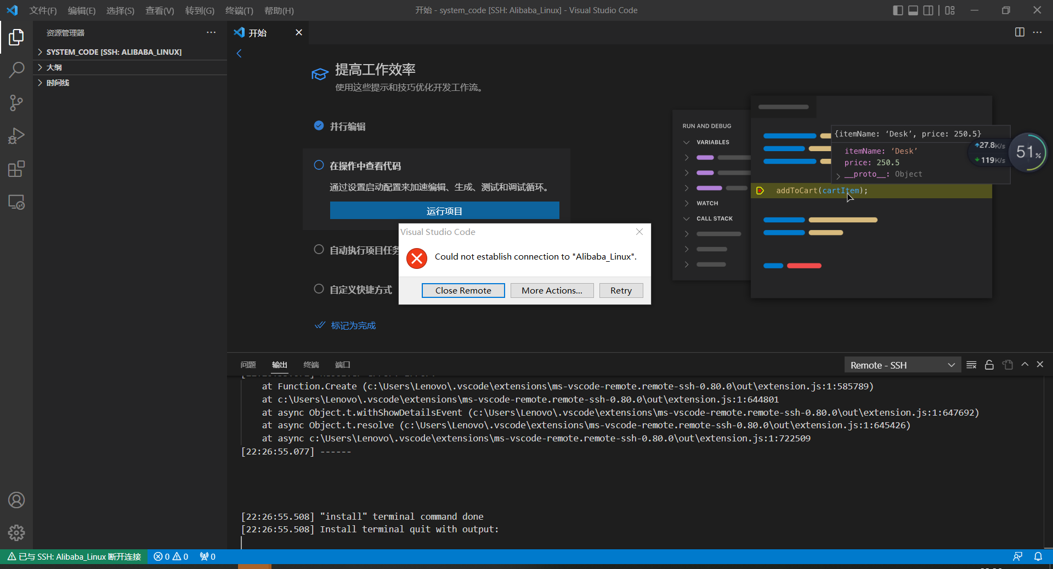Click the Close Remote button
The width and height of the screenshot is (1053, 569).
[463, 290]
